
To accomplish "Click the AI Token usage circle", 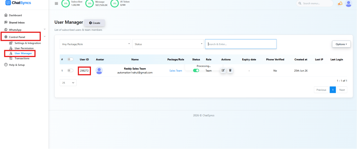I will (x=115, y=4).
